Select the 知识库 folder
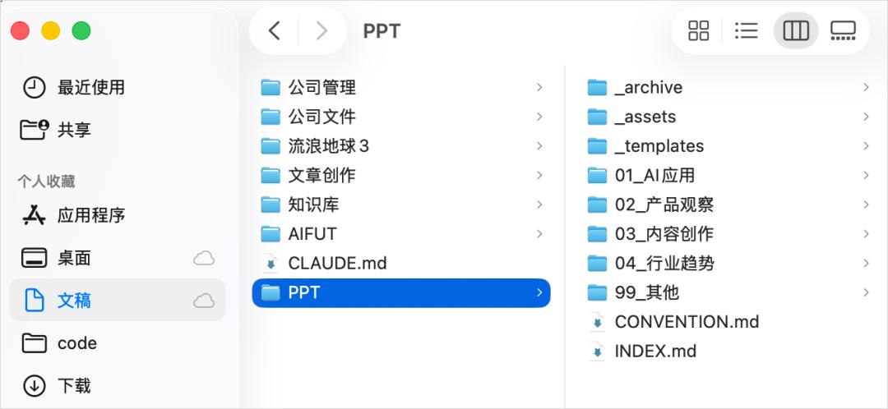The height and width of the screenshot is (409, 888). point(313,204)
